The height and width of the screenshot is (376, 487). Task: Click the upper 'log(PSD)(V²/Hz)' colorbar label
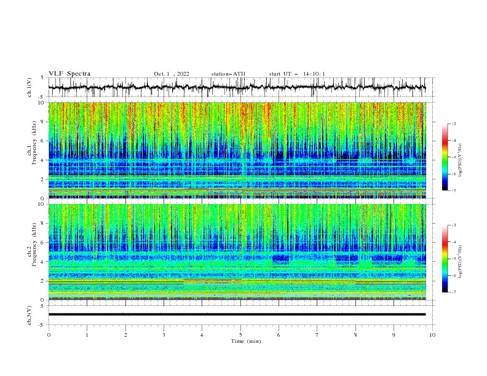coord(461,160)
